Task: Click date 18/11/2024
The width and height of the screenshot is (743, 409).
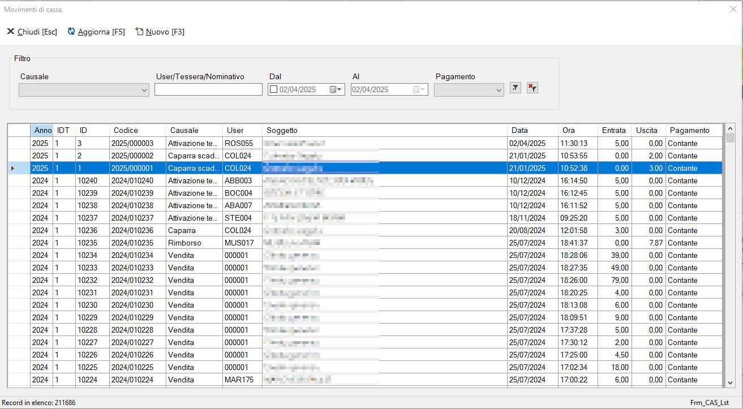Action: coord(532,218)
